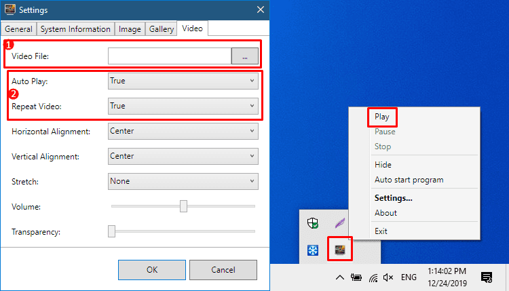Click the OK button

coord(152,269)
